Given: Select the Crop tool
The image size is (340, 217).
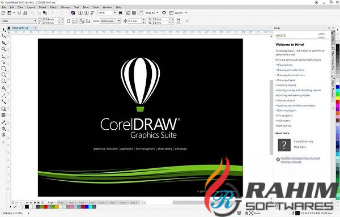Looking at the screenshot, I should click(3, 42).
